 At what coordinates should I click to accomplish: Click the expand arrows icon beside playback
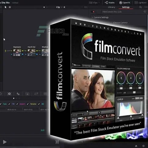click(57, 142)
